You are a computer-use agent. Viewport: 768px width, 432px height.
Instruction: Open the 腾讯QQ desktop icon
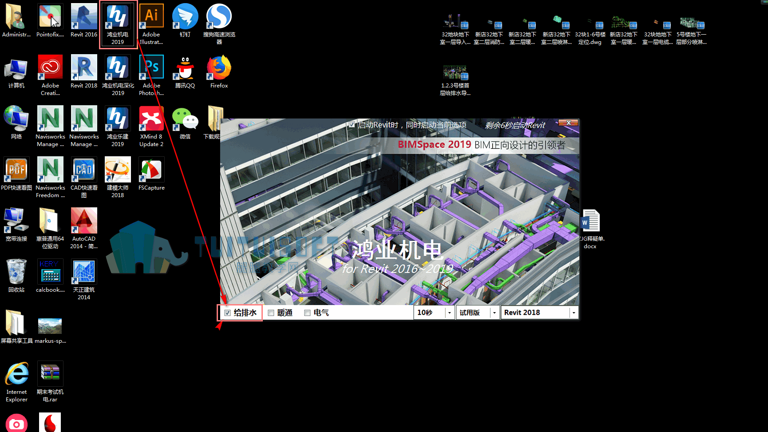(185, 71)
